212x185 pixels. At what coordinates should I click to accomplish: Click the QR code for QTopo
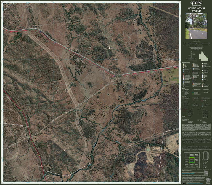point(206,173)
